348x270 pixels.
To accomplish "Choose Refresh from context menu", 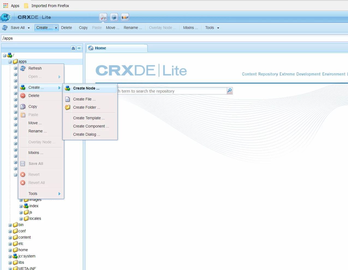I will (41, 68).
